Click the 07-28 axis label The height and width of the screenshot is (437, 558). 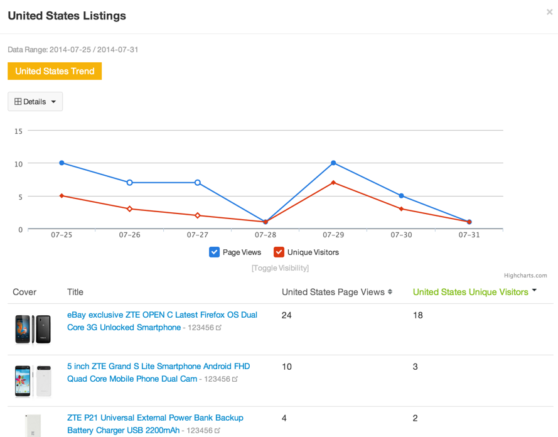click(x=266, y=235)
